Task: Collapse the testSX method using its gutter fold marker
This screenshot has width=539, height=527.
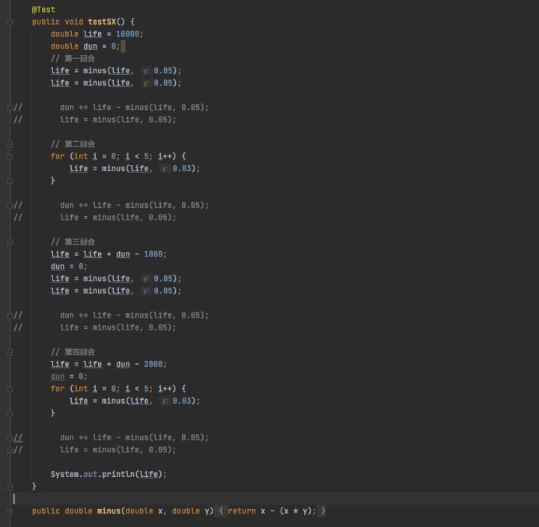Action: 10,22
